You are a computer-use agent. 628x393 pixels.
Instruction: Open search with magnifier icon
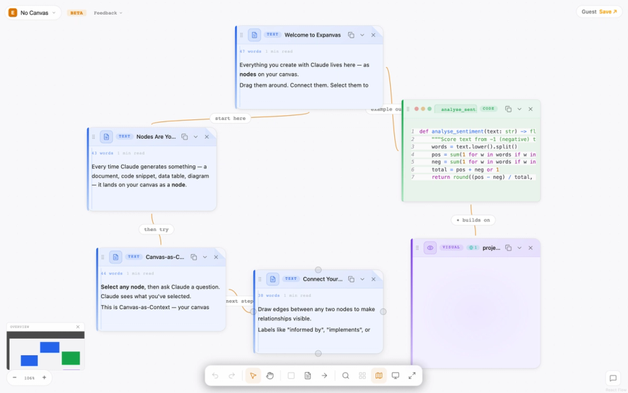click(345, 376)
